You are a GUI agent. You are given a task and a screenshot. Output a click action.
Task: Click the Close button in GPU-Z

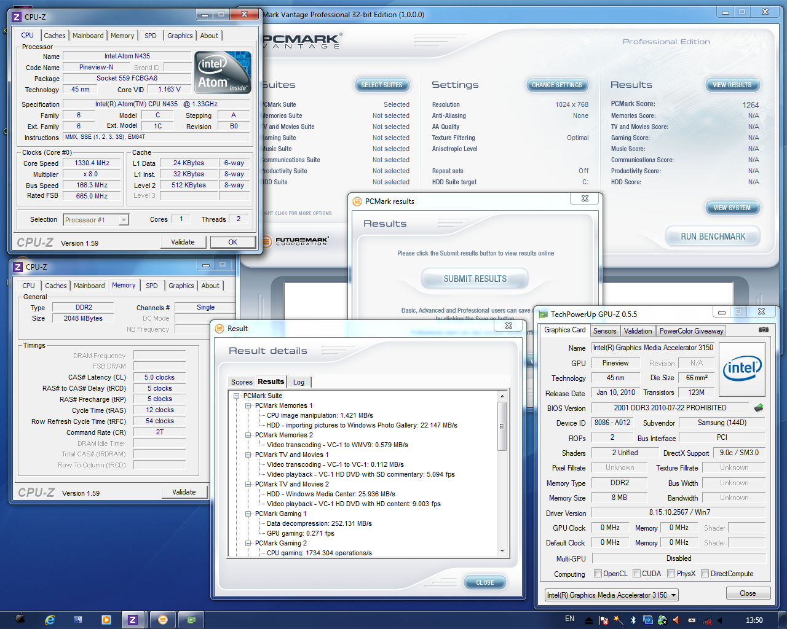click(748, 593)
